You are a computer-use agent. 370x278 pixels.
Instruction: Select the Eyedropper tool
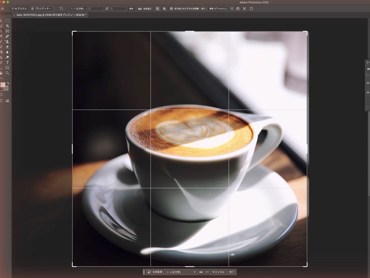click(x=1, y=36)
